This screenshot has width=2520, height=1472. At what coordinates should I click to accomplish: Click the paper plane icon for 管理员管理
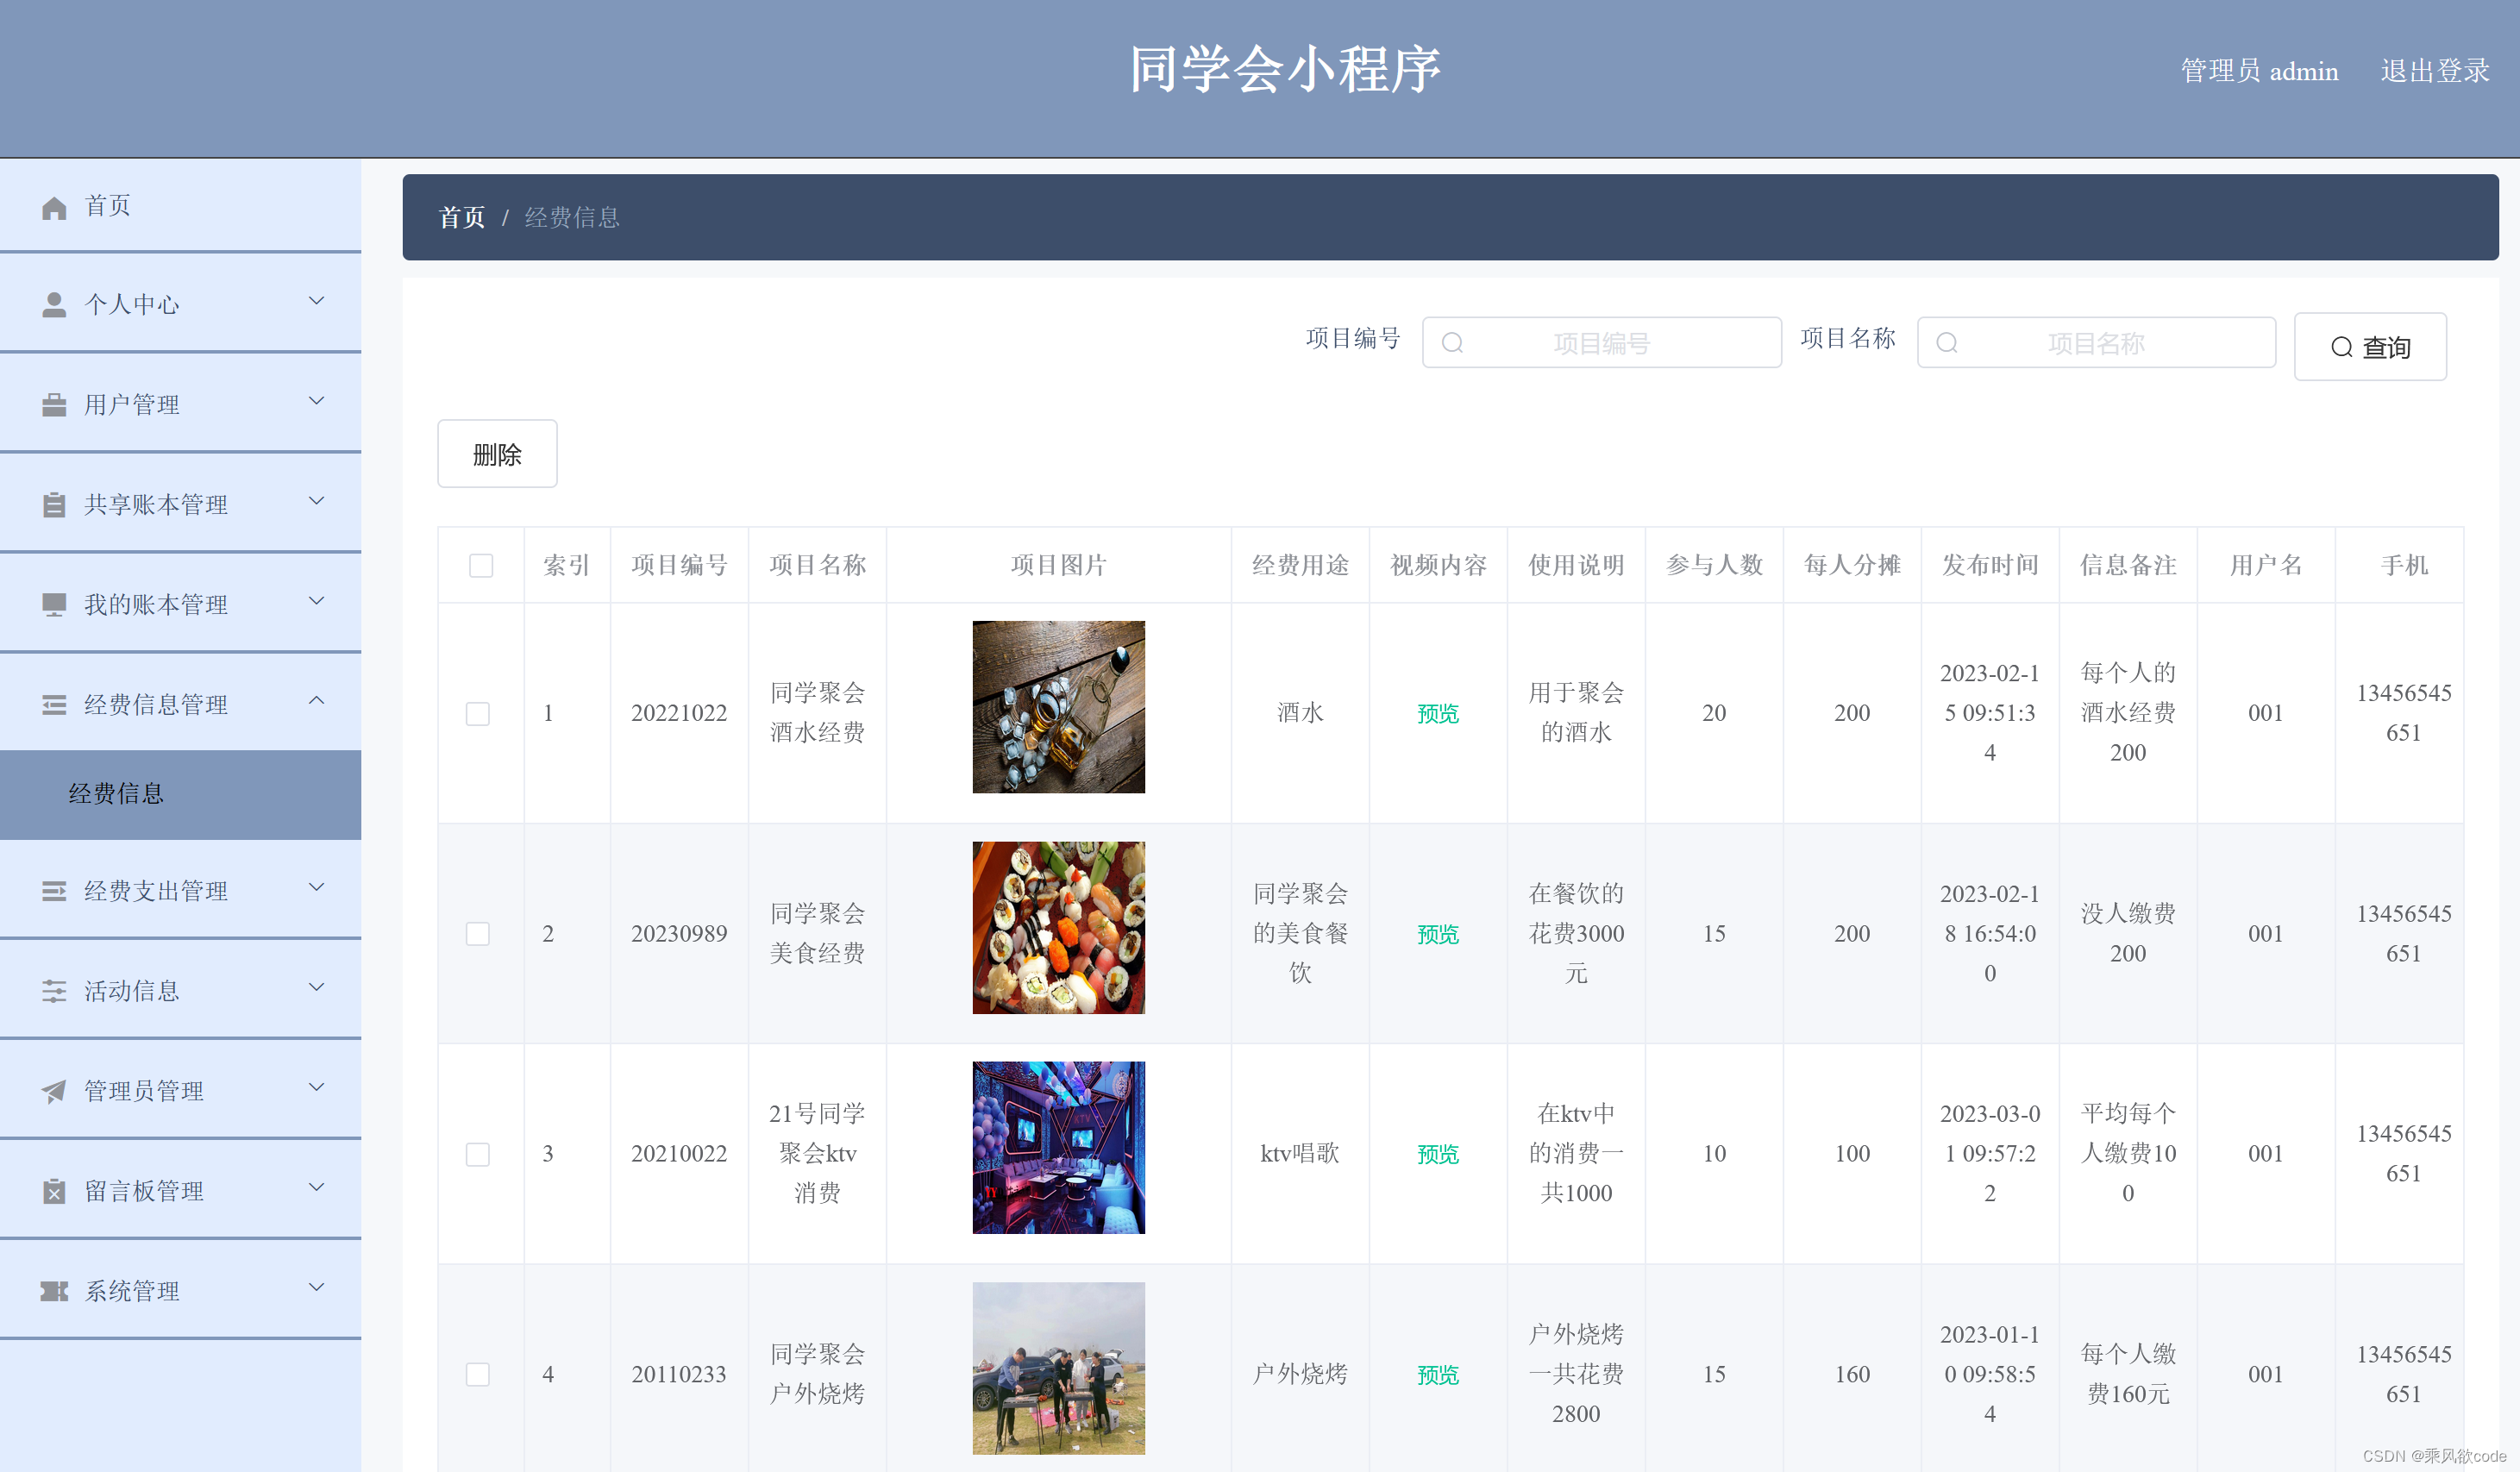point(54,1091)
